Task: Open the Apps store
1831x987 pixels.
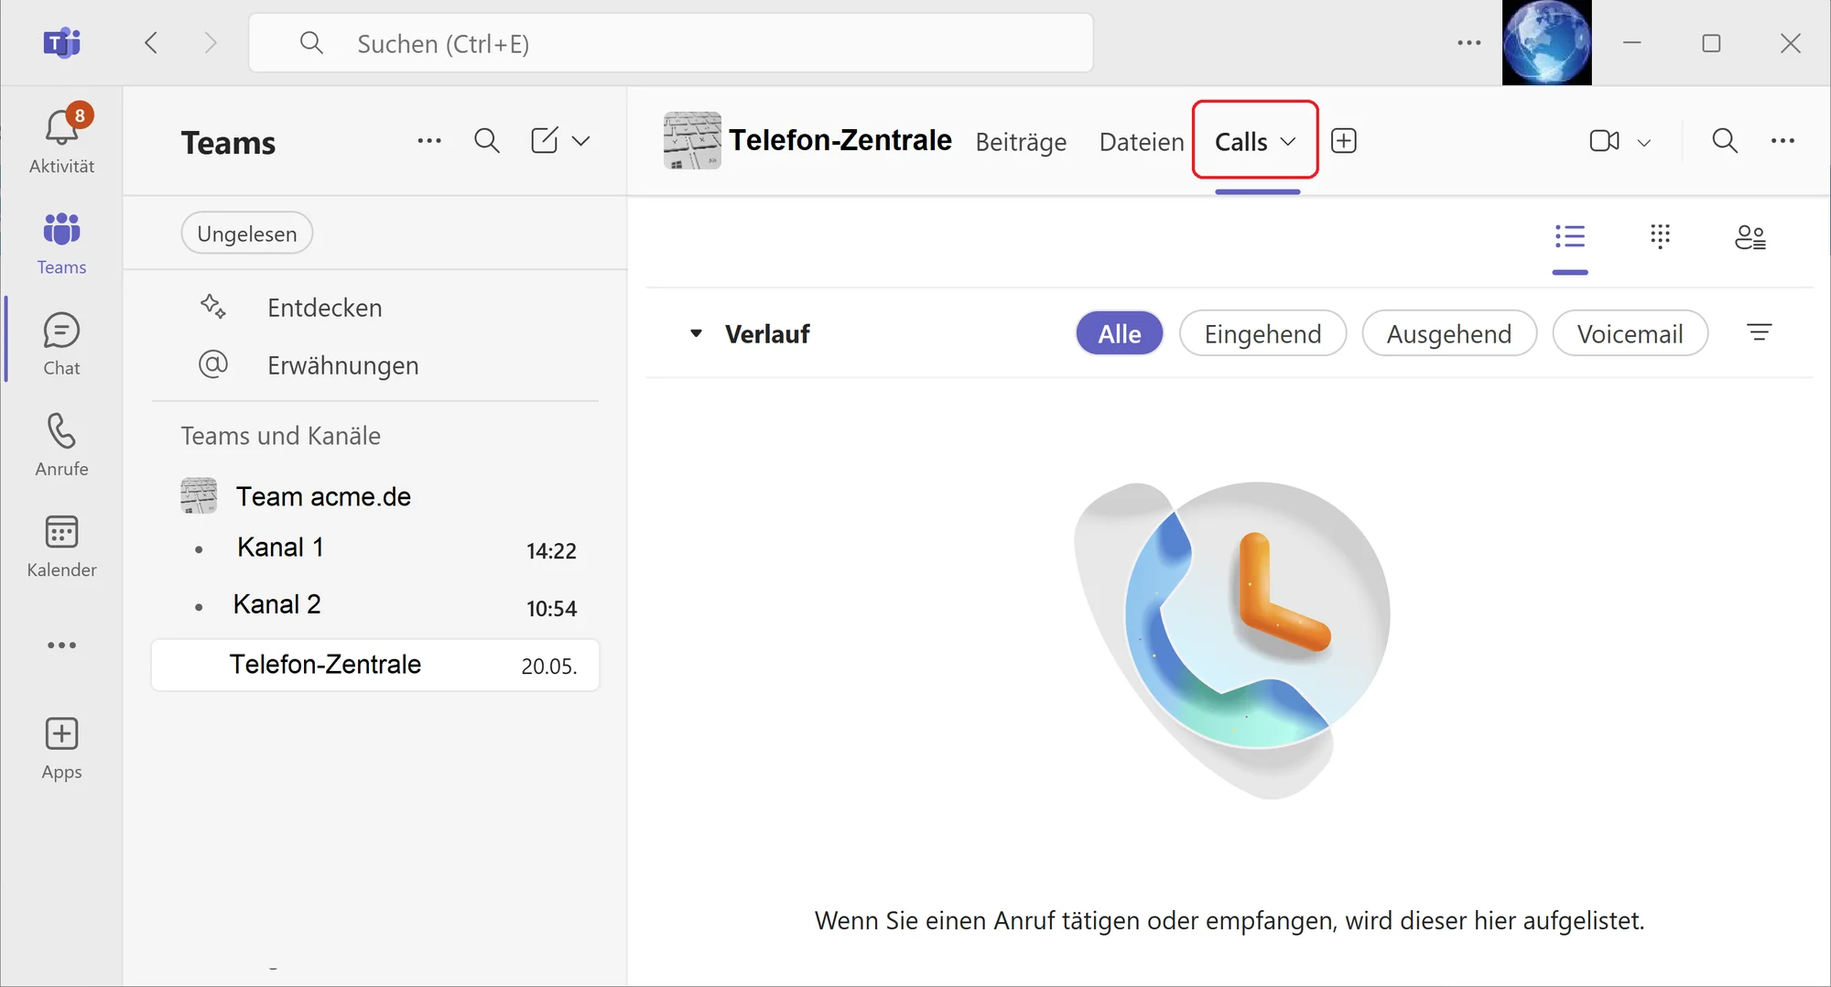Action: pos(61,747)
